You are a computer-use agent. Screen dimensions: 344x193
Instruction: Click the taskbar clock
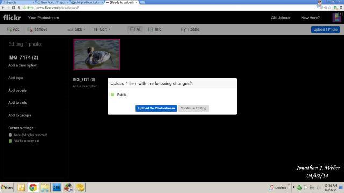[x=331, y=188]
